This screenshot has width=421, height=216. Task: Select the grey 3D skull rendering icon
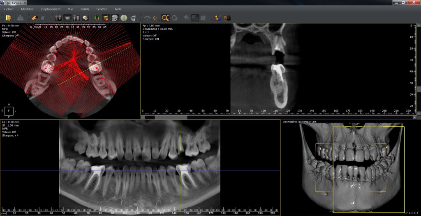(115, 18)
